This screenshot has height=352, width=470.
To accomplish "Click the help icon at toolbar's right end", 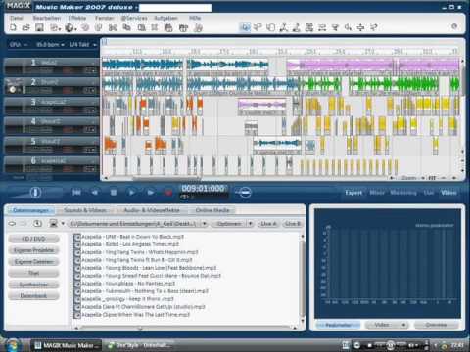I will (454, 26).
